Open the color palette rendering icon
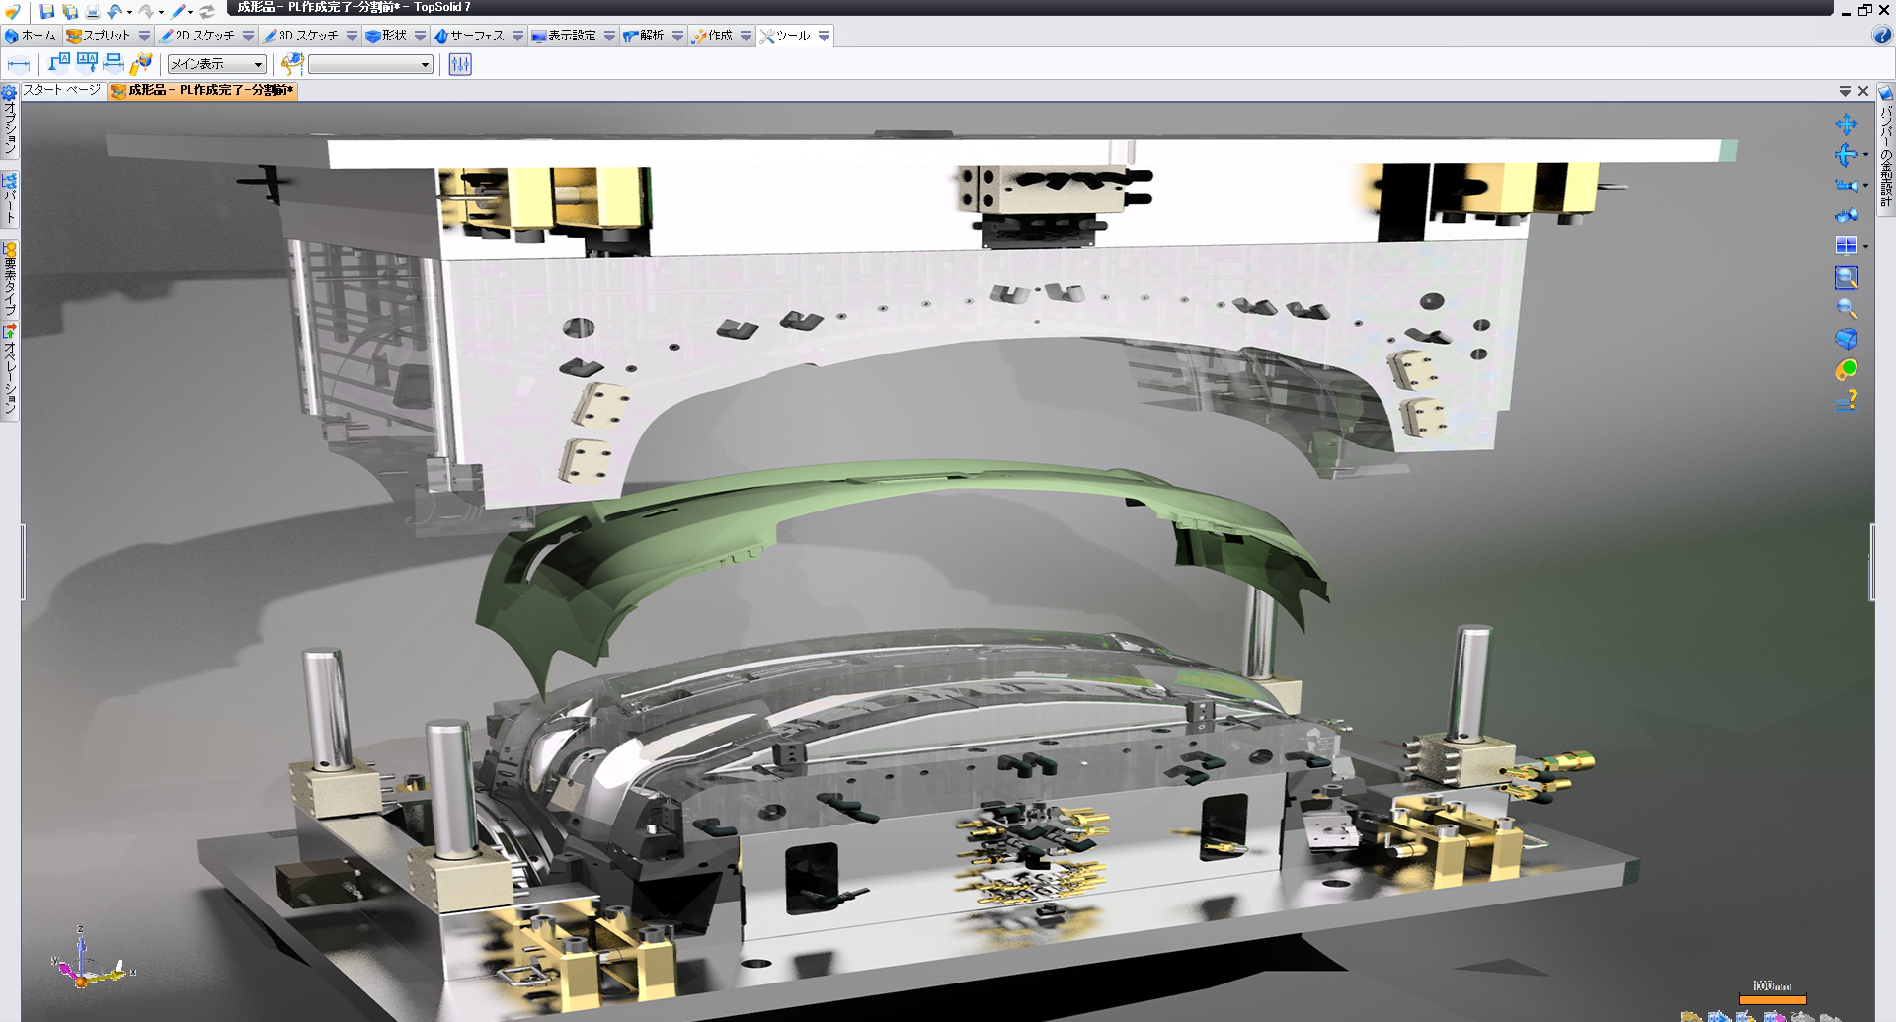This screenshot has height=1022, width=1896. (1846, 369)
